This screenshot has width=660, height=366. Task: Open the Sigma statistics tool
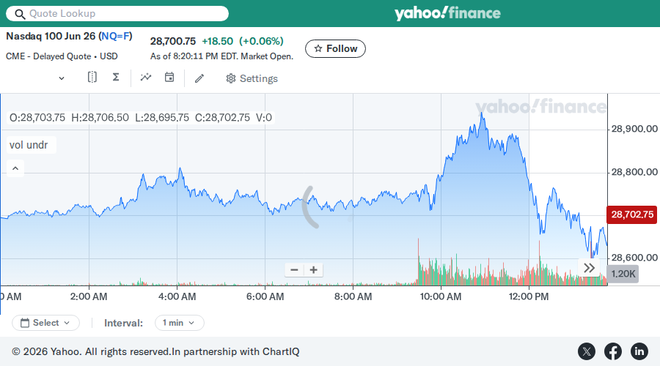coord(116,78)
